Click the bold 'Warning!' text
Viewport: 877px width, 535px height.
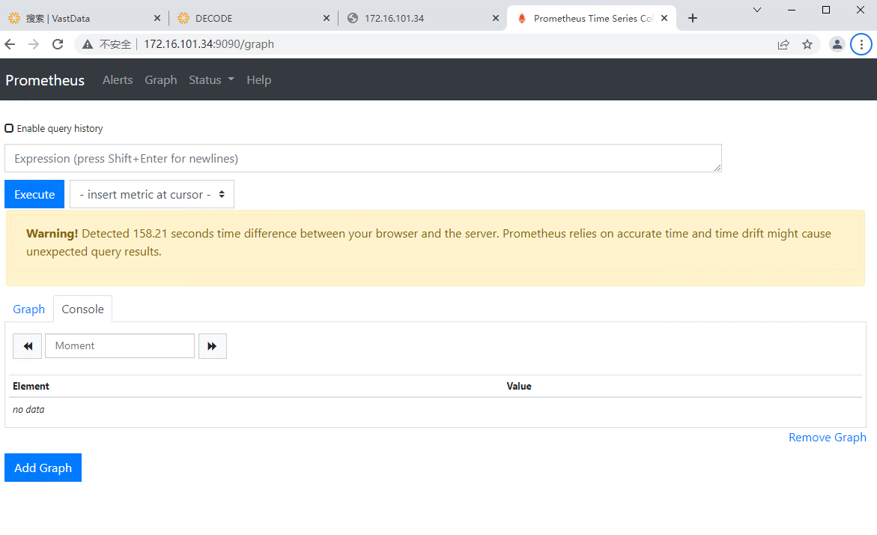pyautogui.click(x=52, y=233)
